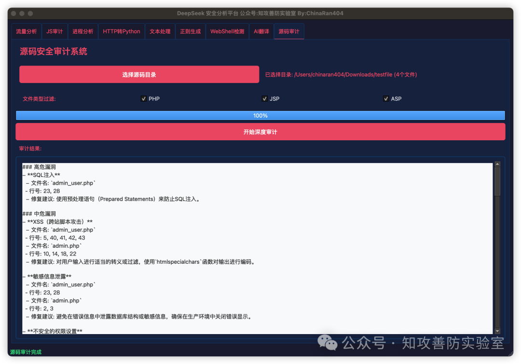Select the 进程分析 tab
Viewport: 521px width, 364px height.
click(82, 31)
